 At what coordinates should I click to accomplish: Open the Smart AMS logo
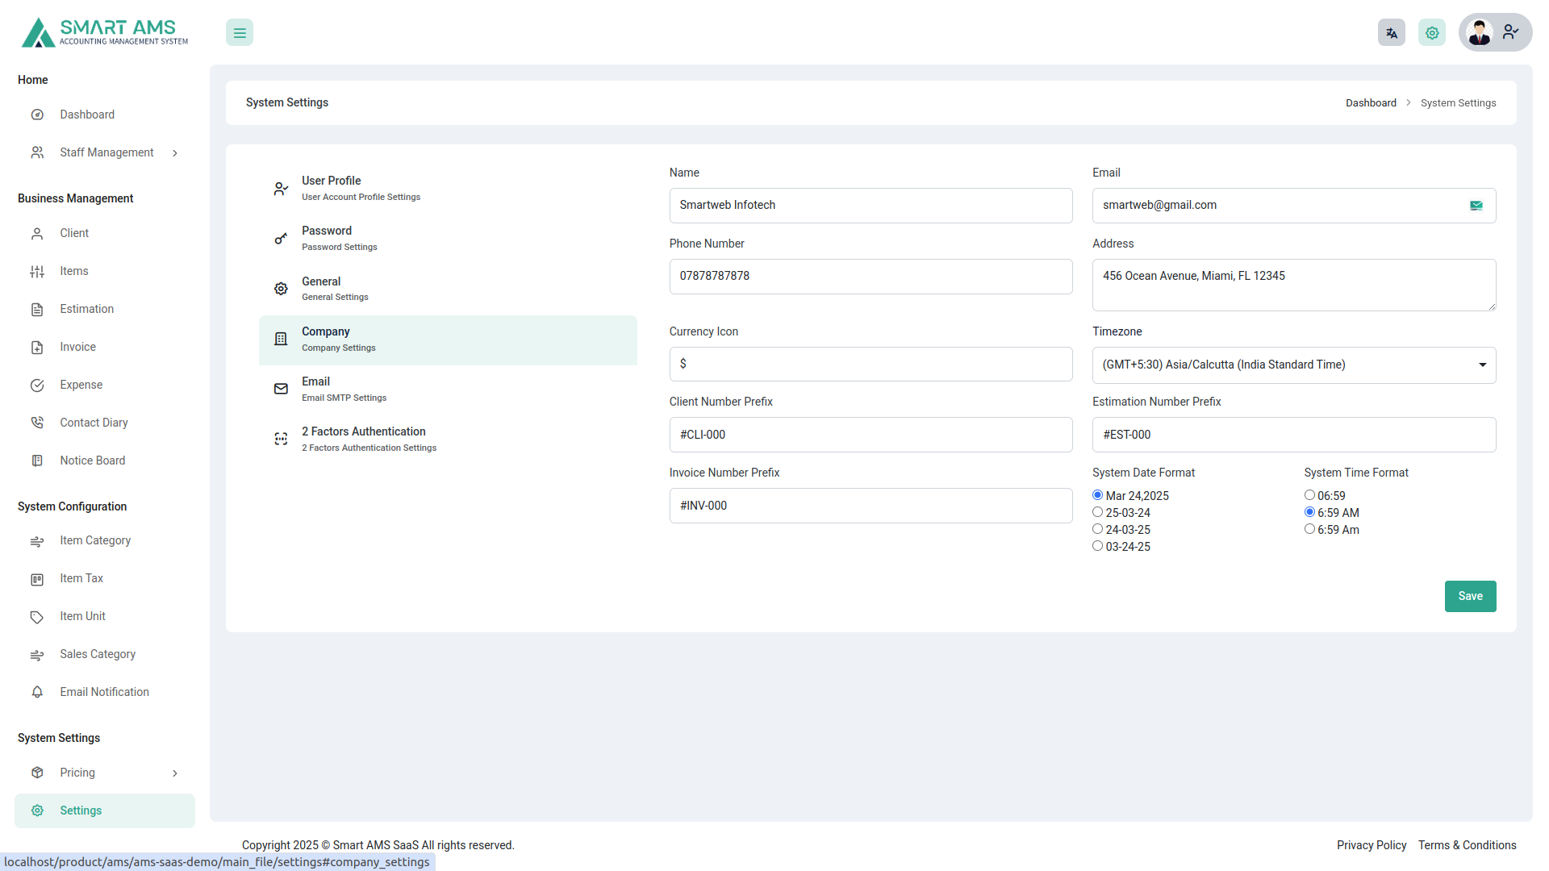click(x=103, y=32)
